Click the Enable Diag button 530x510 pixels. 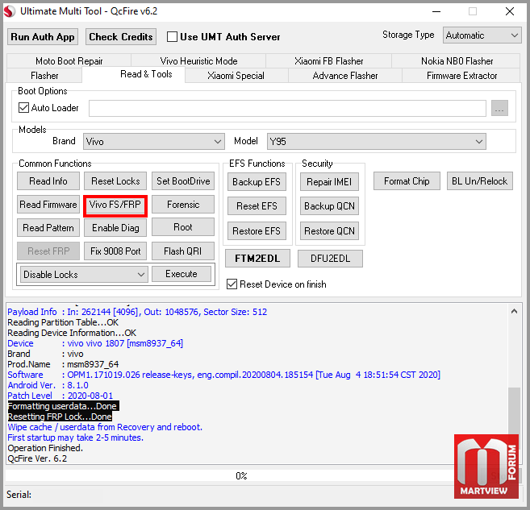[x=115, y=228]
